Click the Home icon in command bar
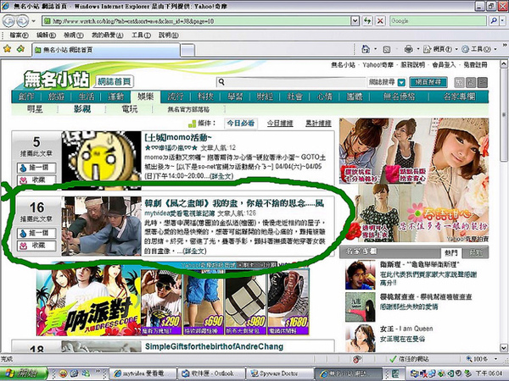Screen dimensions: 509x381 [x=366, y=49]
